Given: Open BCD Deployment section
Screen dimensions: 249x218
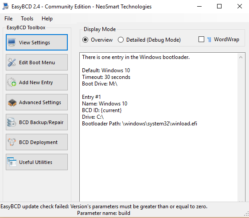Looking at the screenshot, I should pos(37,142).
